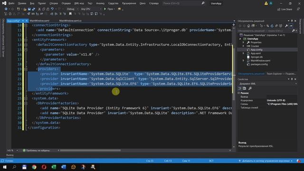The width and height of the screenshot is (304, 171).
Task: Collapse the Разное category in Properties
Action: click(x=239, y=93)
